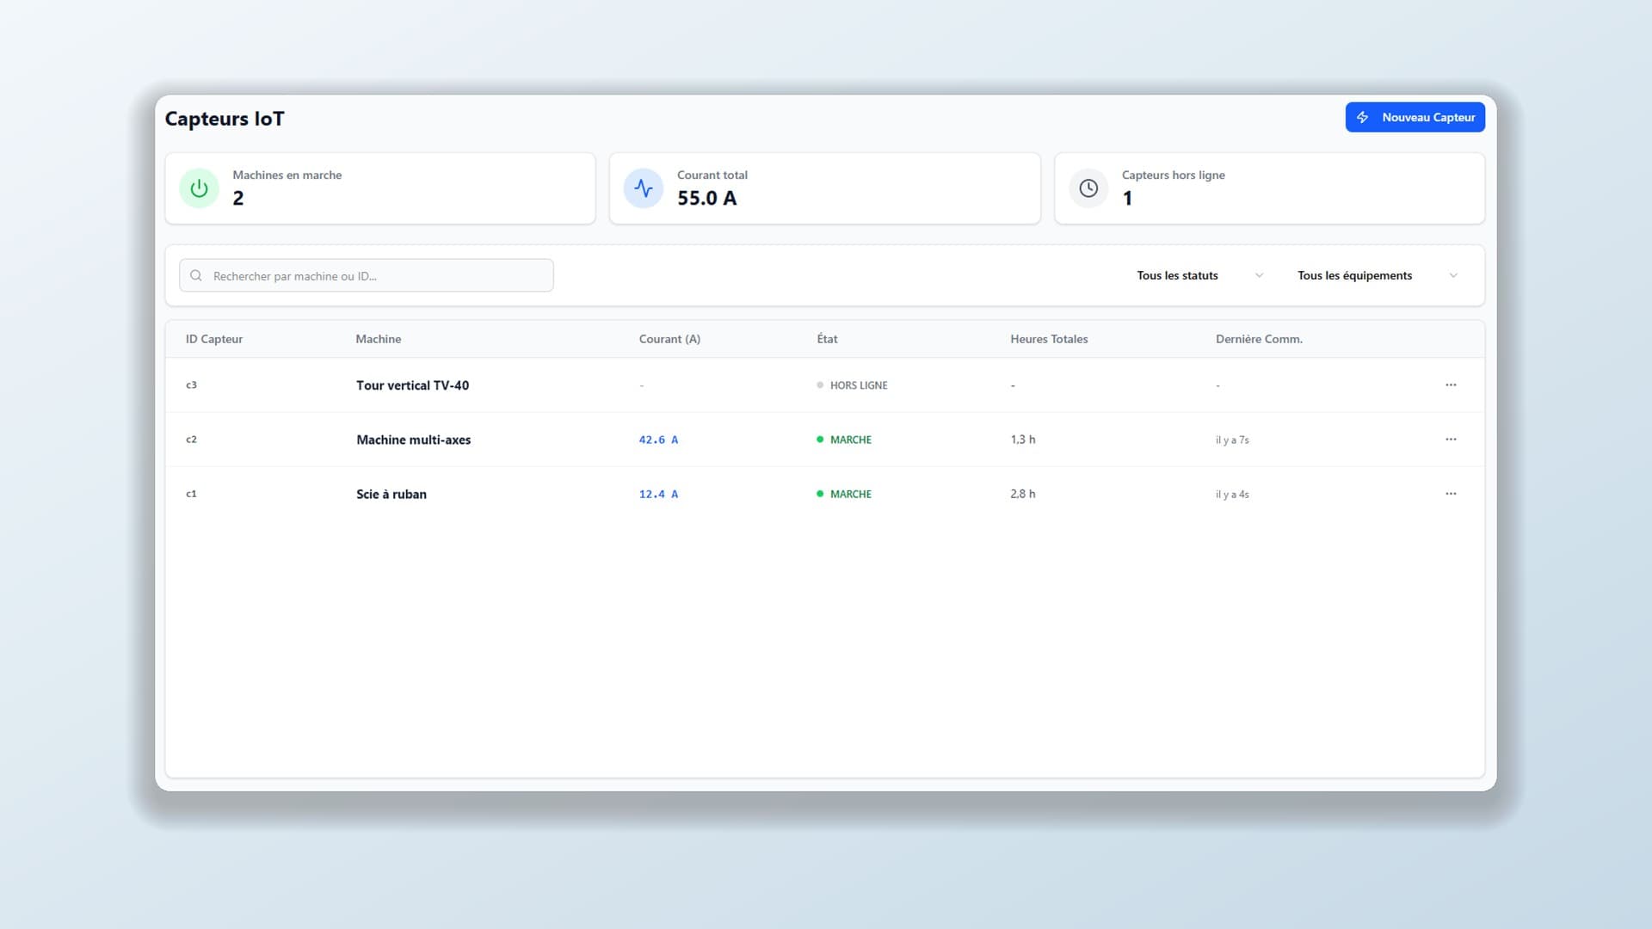1652x929 pixels.
Task: Click the MARCHE status for Machine multi-axes
Action: coord(844,440)
